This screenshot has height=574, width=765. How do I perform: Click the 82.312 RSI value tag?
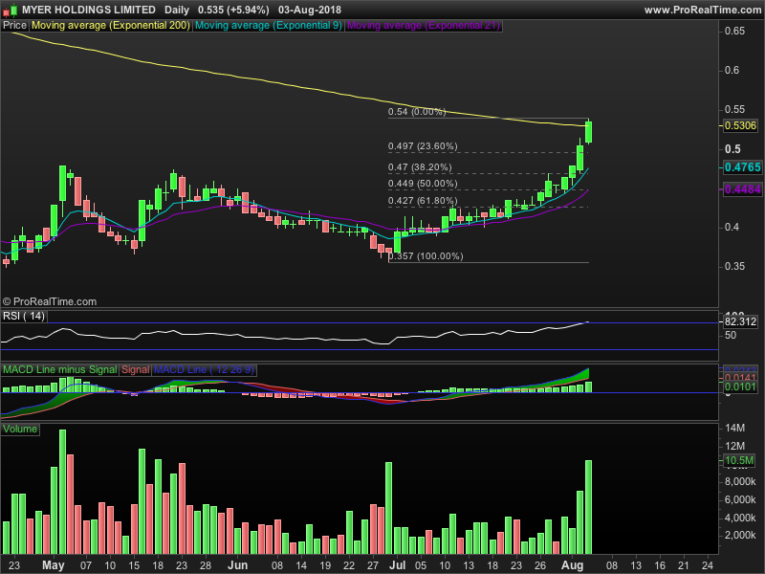click(740, 321)
